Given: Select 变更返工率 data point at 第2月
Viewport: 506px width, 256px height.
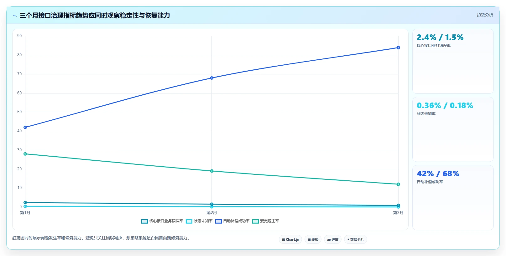Looking at the screenshot, I should [212, 171].
